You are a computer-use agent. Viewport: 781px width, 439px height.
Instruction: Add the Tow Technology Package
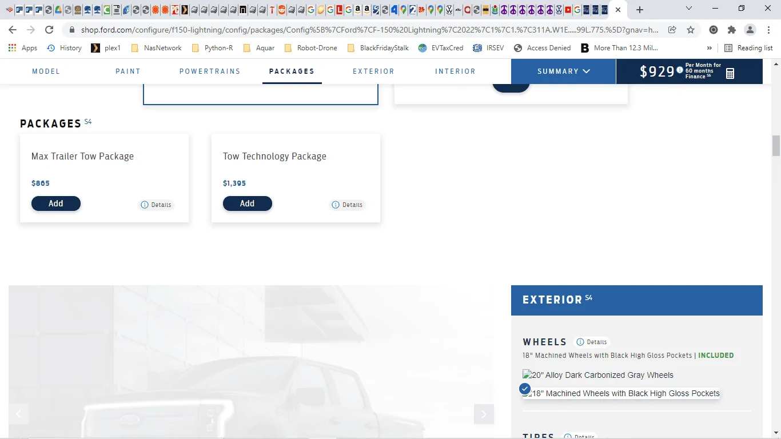tap(247, 203)
